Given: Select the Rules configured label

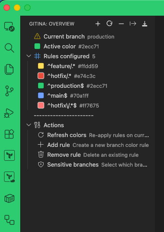Looking at the screenshot, I should click(66, 56).
